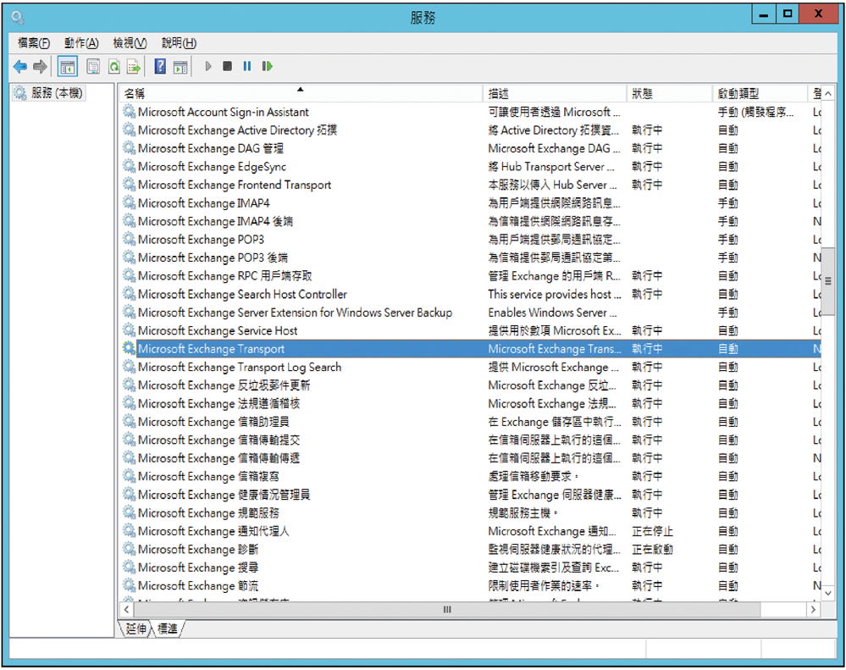Image resolution: width=846 pixels, height=670 pixels.
Task: Click the vertical scrollbar thumb
Action: click(827, 280)
